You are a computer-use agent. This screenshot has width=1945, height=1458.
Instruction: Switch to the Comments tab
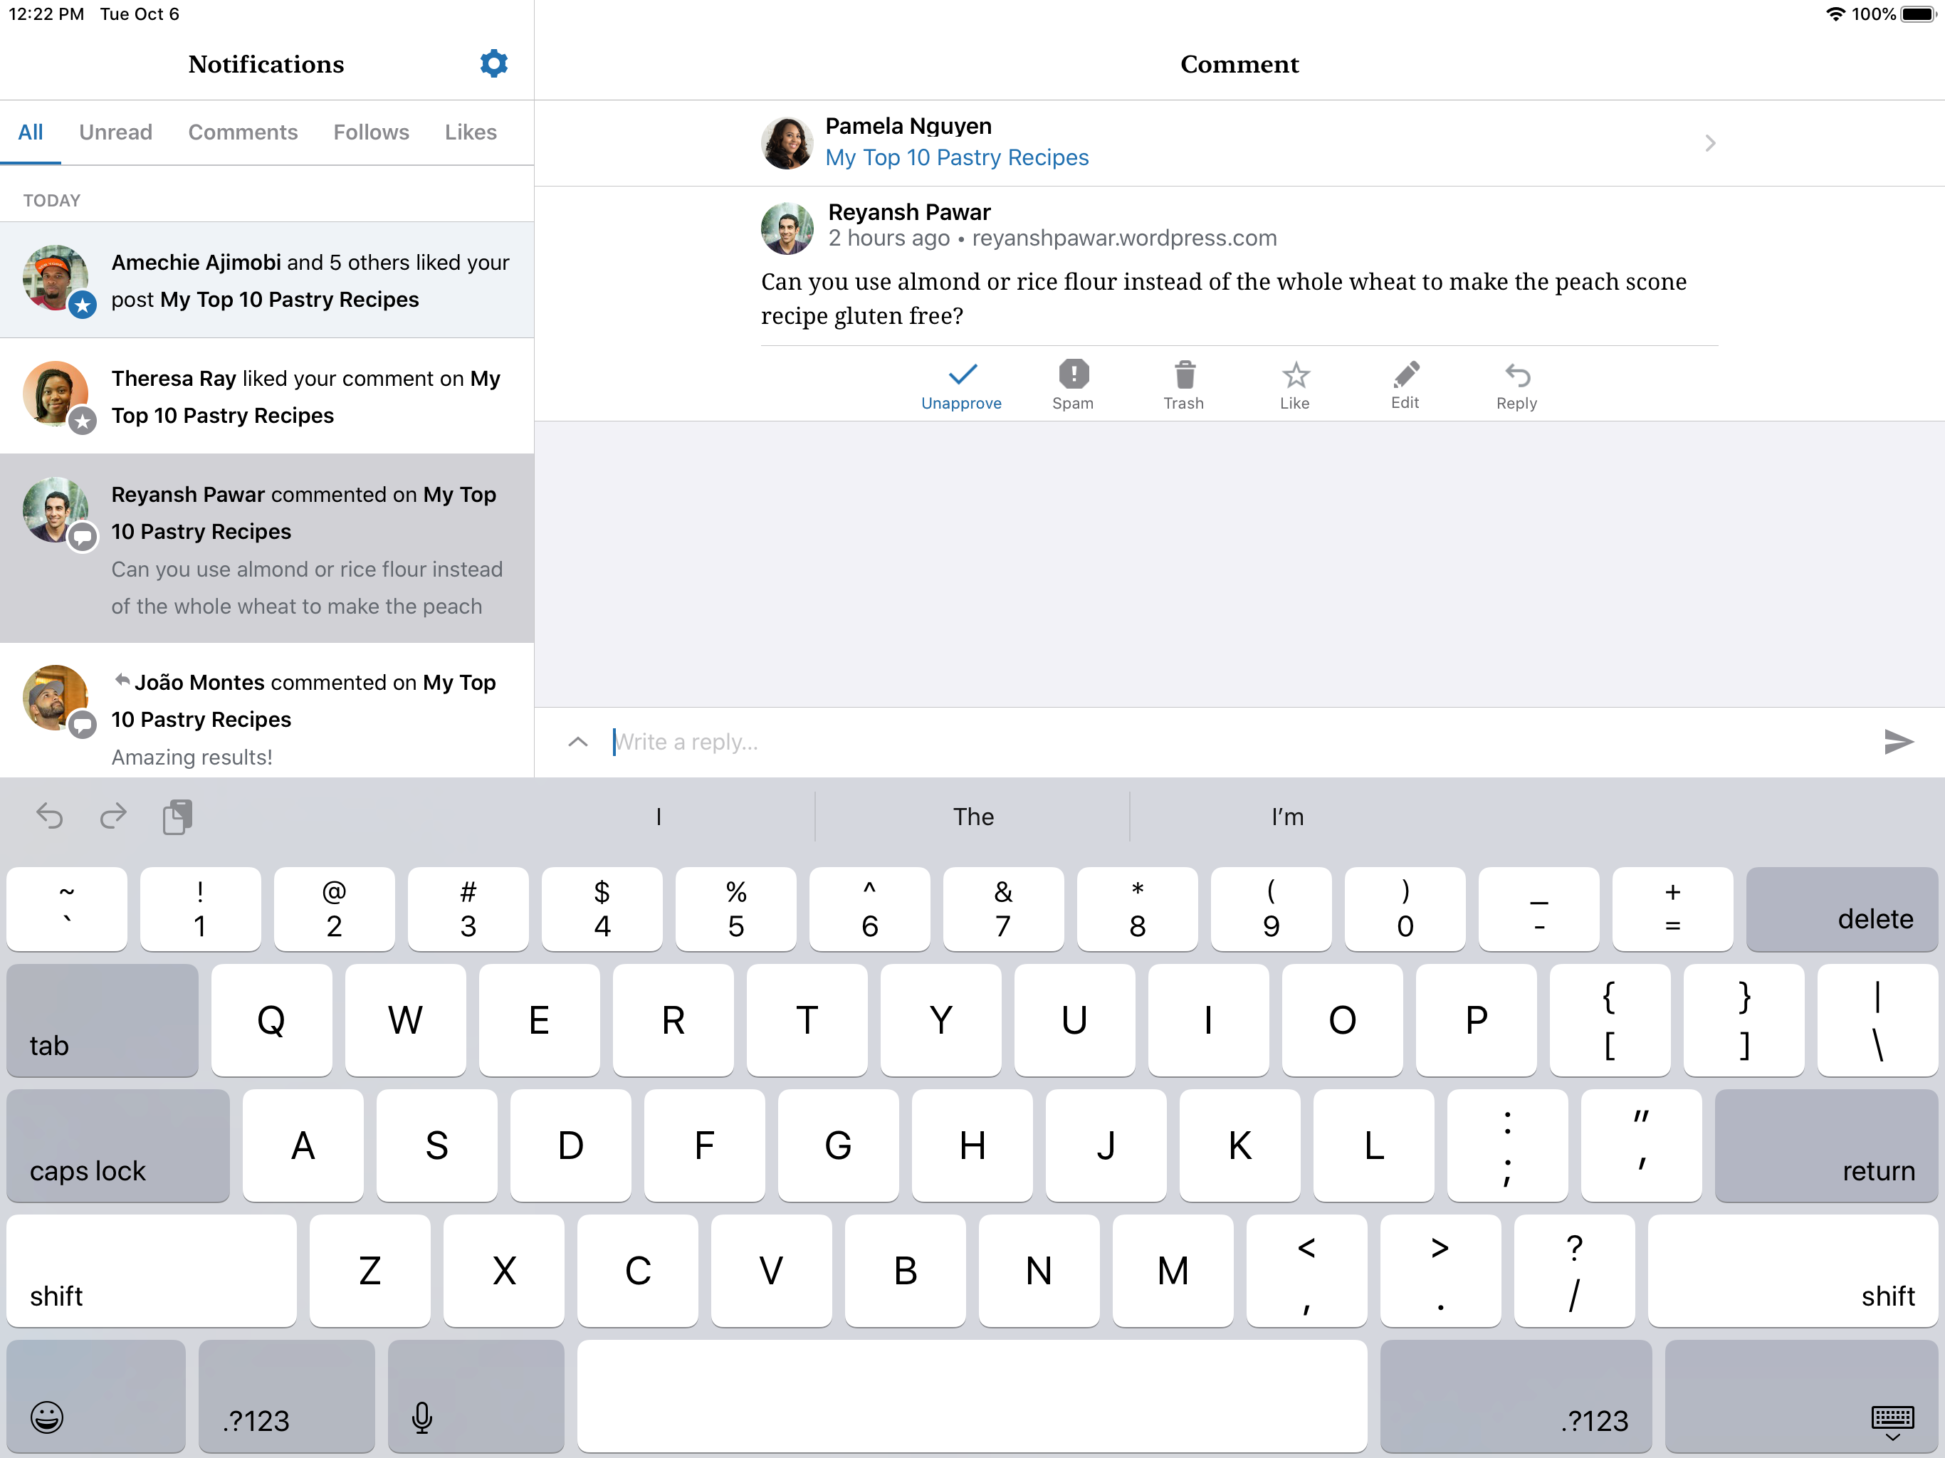[243, 132]
